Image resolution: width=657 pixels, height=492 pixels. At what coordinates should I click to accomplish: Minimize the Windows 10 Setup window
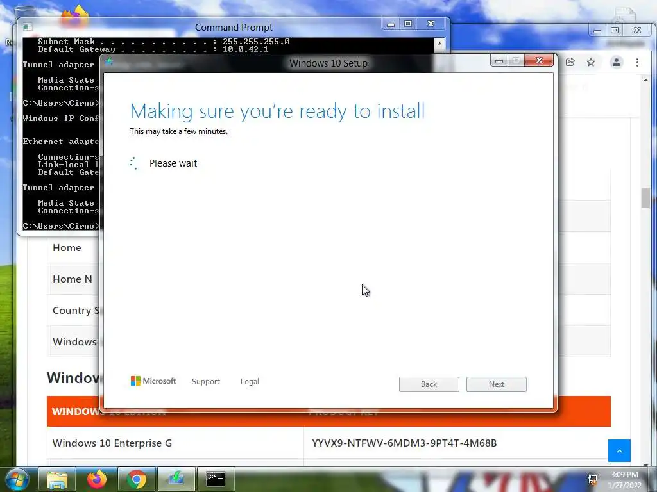499,61
